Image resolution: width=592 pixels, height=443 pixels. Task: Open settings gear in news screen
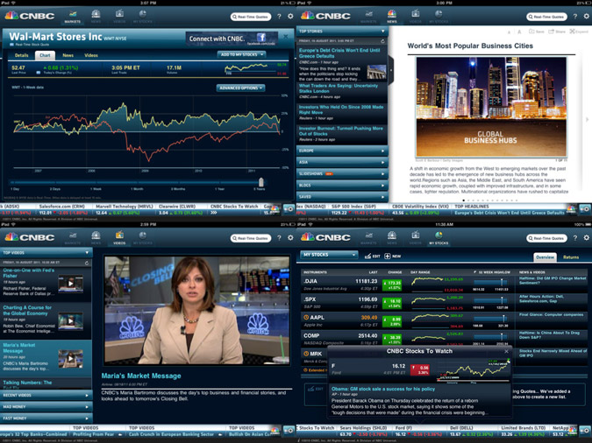coord(587,17)
